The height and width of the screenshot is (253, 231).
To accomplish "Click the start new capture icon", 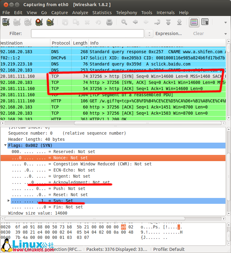I will pos(28,22).
